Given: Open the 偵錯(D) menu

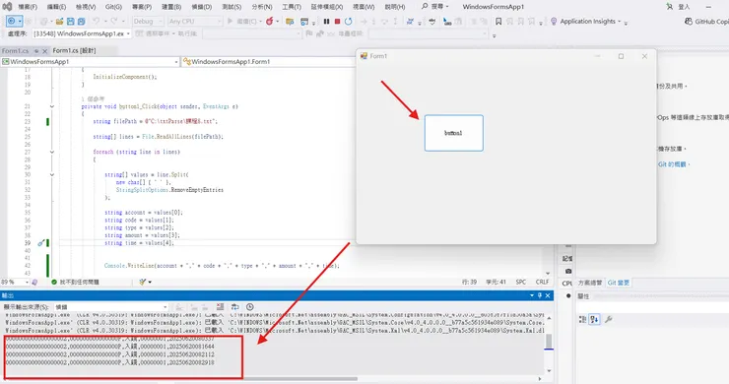Looking at the screenshot, I should click(x=201, y=7).
